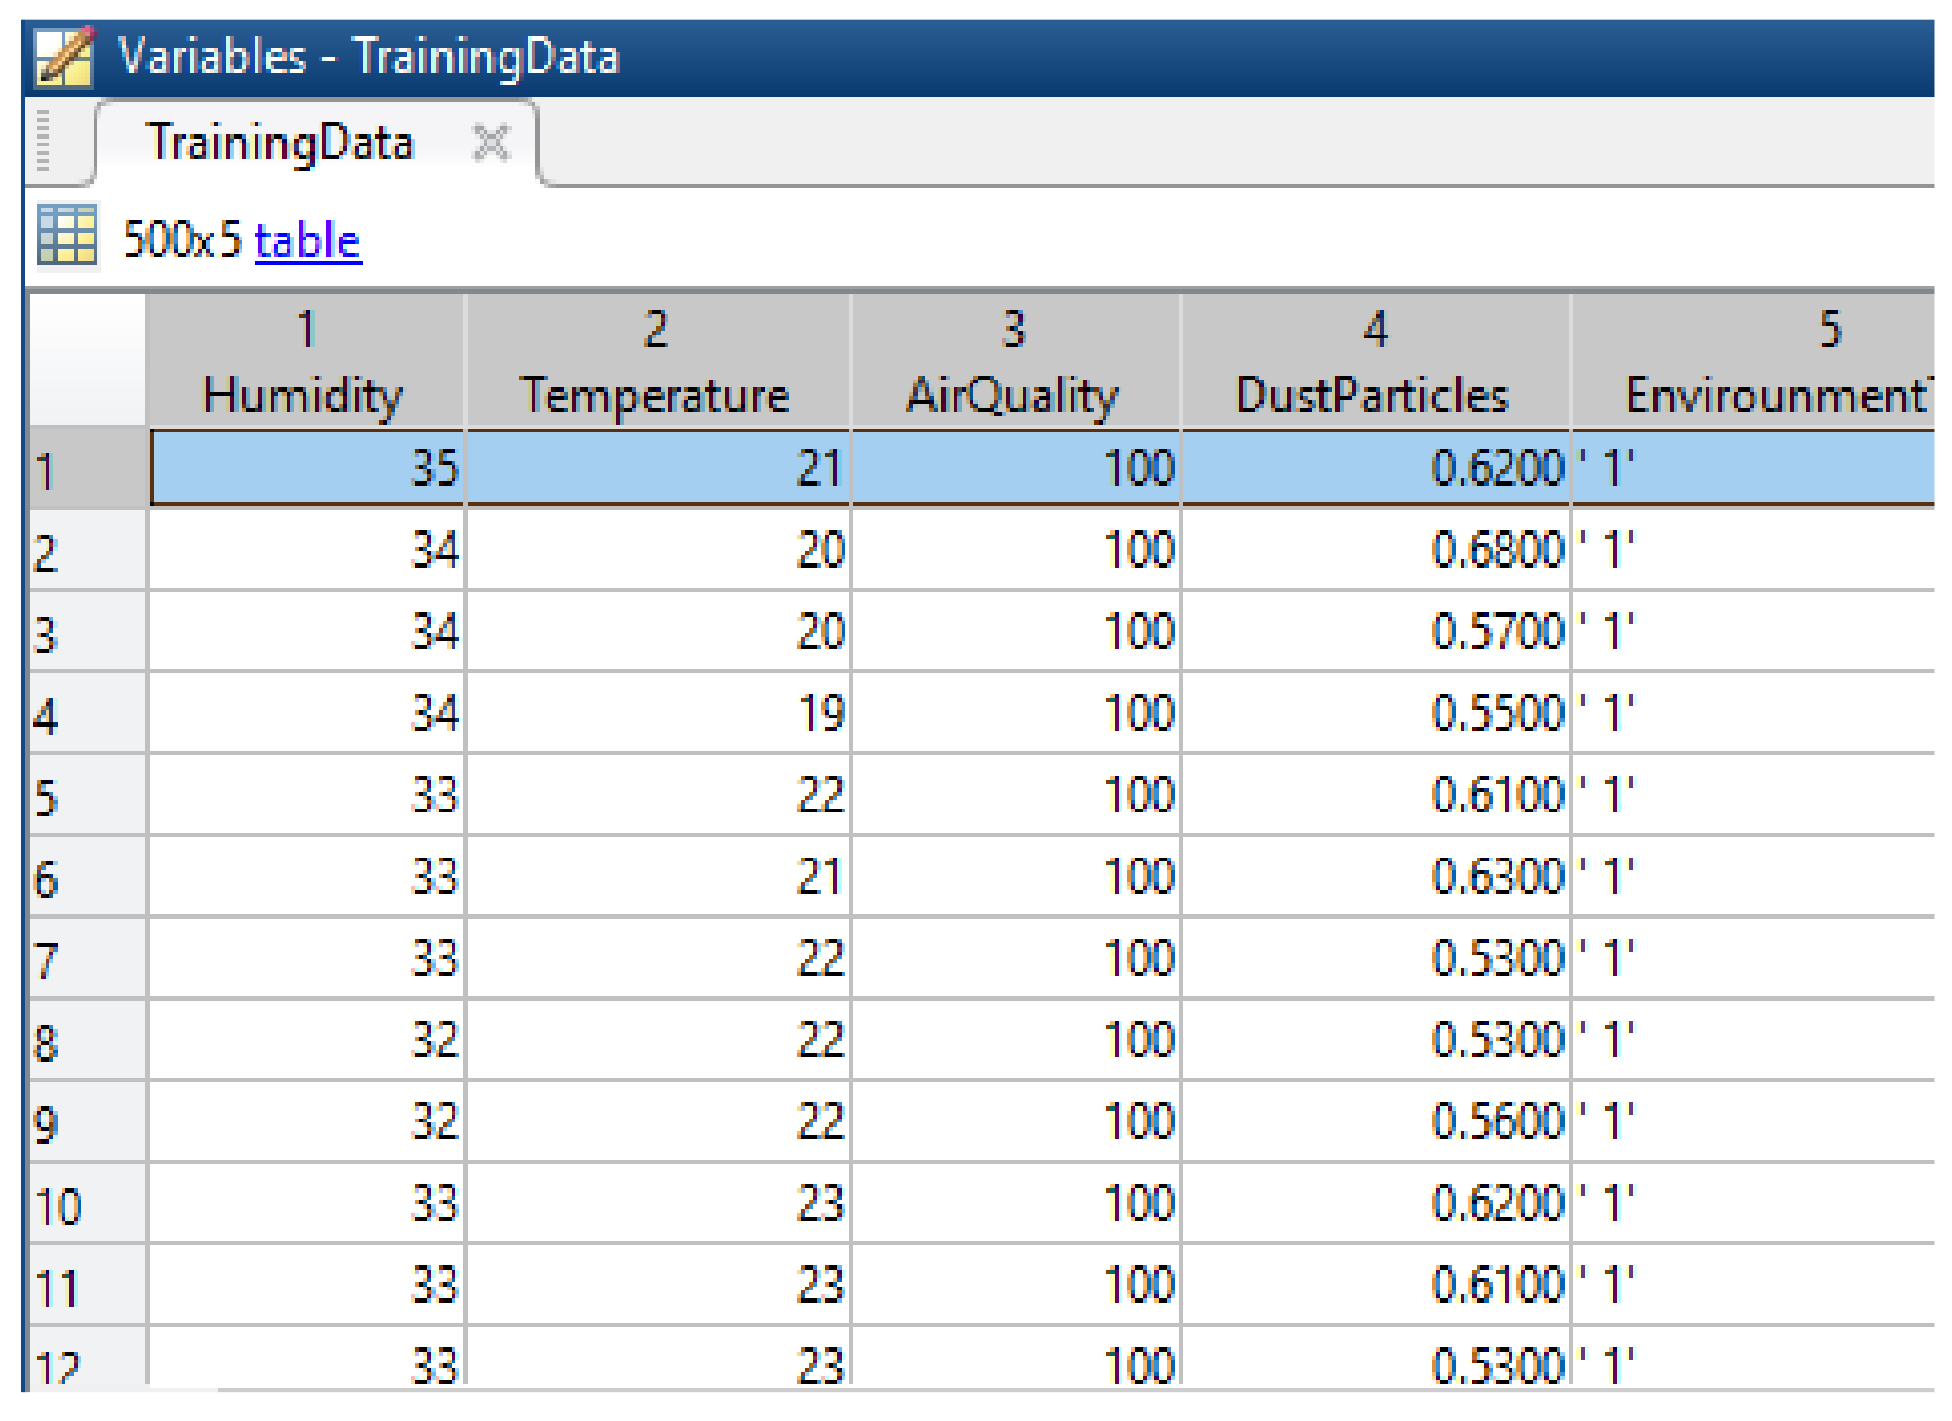This screenshot has height=1421, width=1952.
Task: Click Humidity cell in row 2
Action: coord(306,550)
